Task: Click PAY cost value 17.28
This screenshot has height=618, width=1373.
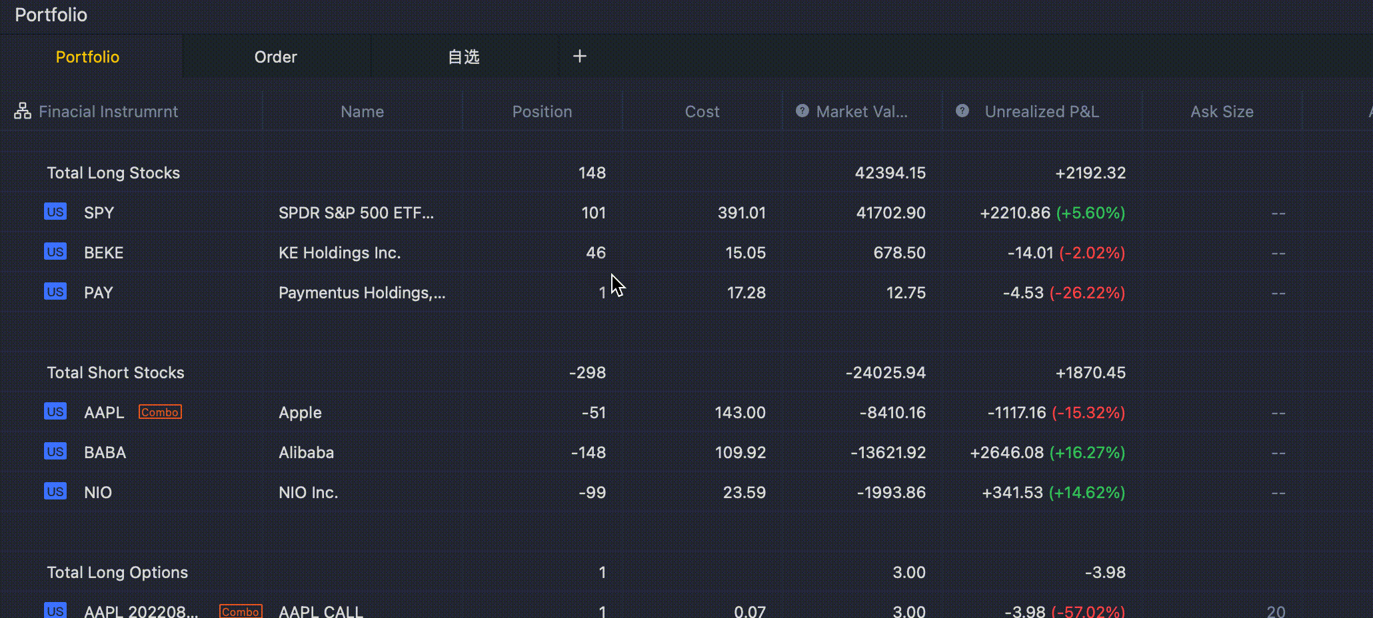Action: [746, 292]
